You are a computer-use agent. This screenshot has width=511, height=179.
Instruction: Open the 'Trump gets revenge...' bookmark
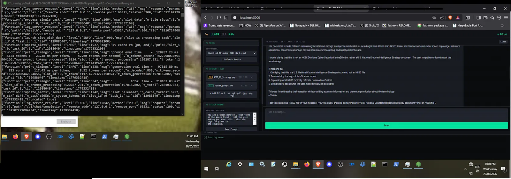click(x=219, y=25)
